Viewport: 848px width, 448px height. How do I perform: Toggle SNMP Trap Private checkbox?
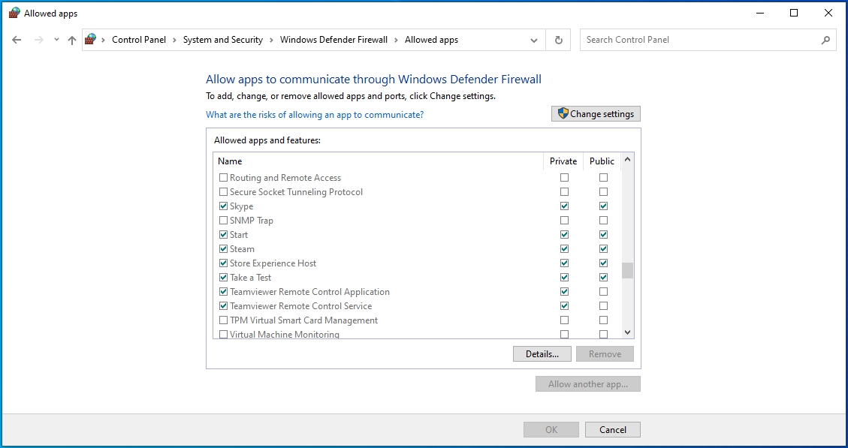pos(565,221)
